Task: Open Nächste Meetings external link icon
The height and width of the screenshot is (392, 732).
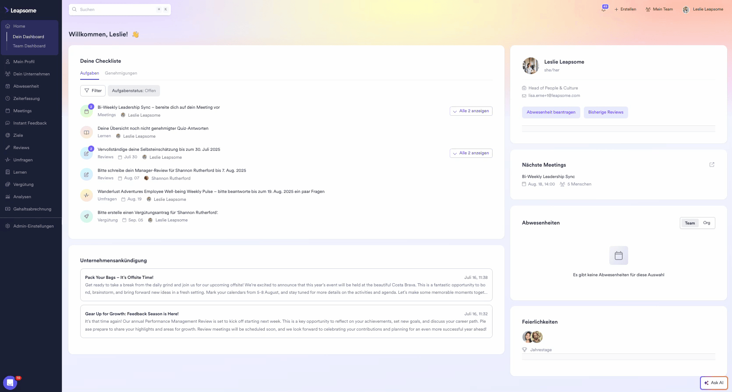Action: pos(712,164)
